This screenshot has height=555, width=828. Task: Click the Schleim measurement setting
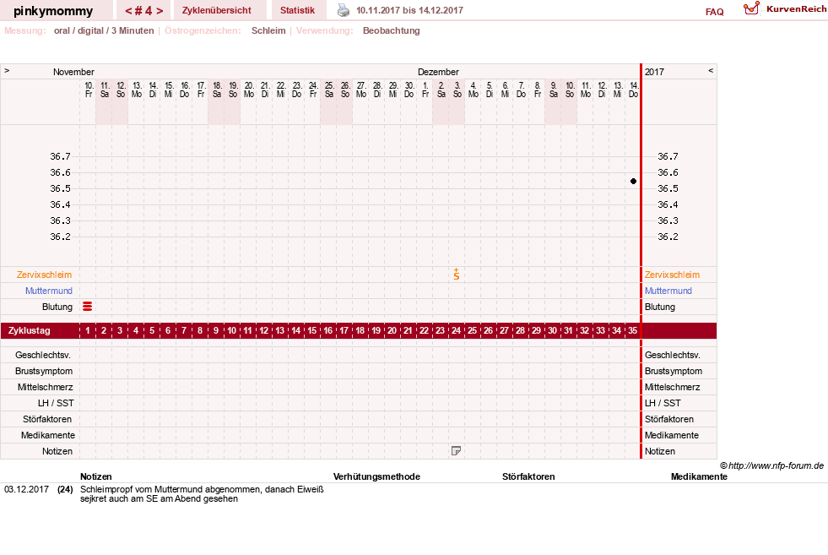pyautogui.click(x=268, y=30)
